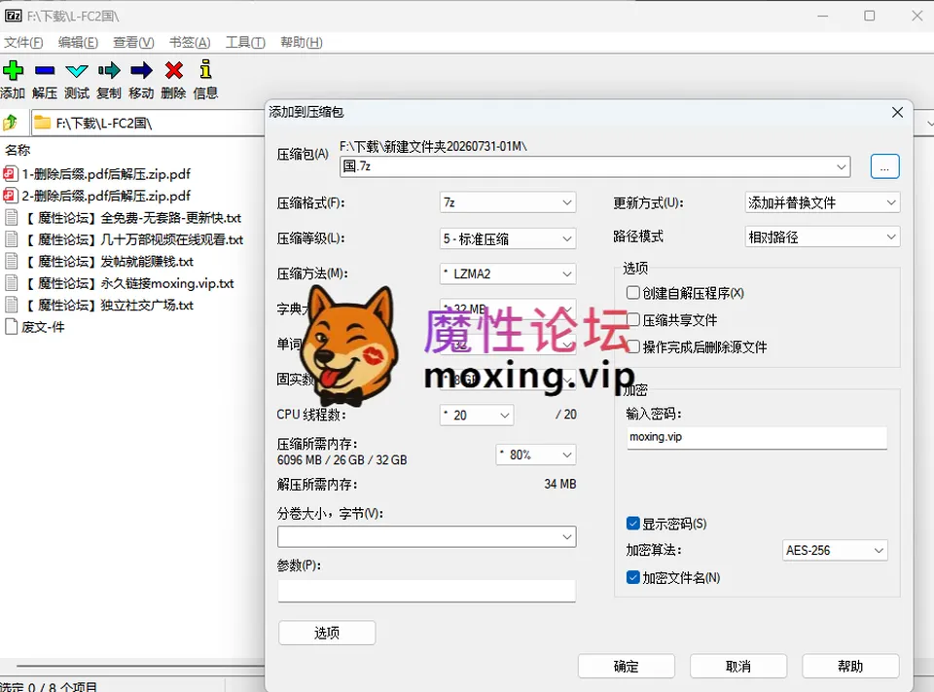
Task: Click the password input field containing moxing.vip
Action: tap(757, 438)
